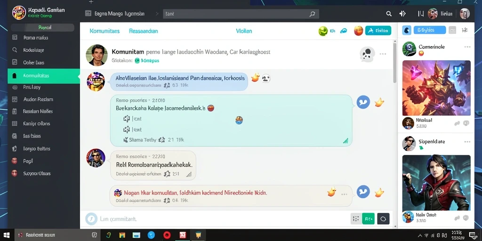Image resolution: width=482 pixels, height=241 pixels.
Task: Open the more options dots on the Sopenldata card
Action: point(467,142)
